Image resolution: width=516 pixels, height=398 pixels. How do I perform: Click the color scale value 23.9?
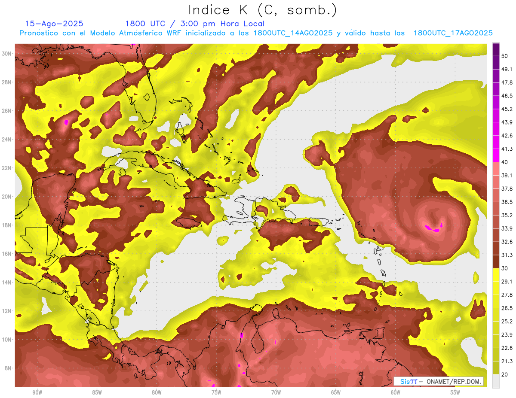(x=507, y=335)
